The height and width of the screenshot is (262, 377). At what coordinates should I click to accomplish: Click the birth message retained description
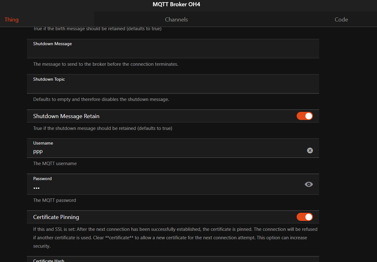point(97,29)
